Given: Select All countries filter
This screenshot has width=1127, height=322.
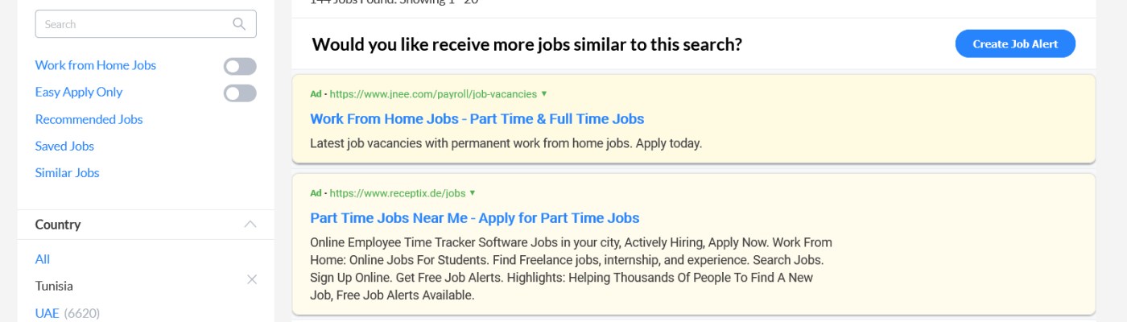Looking at the screenshot, I should (x=43, y=259).
